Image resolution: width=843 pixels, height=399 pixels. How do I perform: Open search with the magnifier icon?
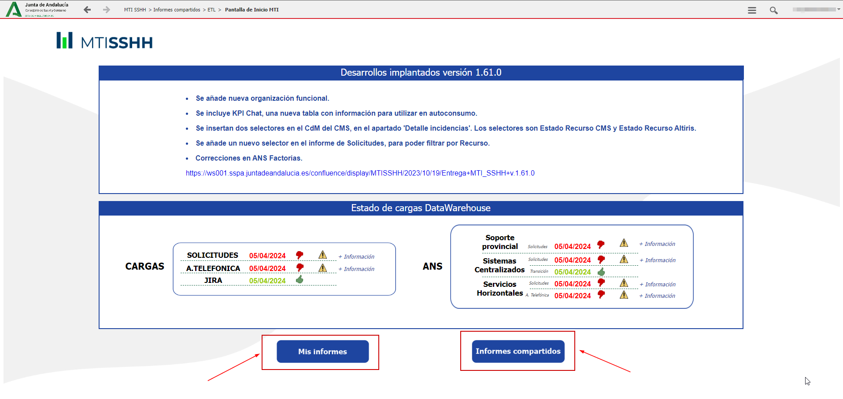(x=773, y=10)
